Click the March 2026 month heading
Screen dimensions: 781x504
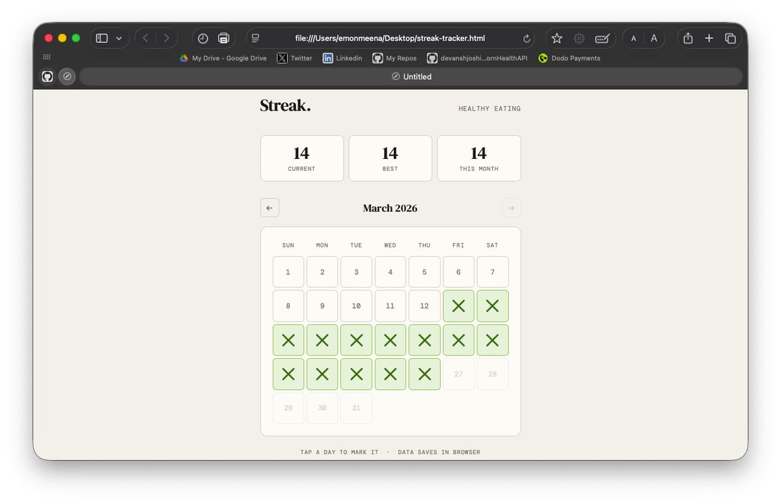pos(390,208)
